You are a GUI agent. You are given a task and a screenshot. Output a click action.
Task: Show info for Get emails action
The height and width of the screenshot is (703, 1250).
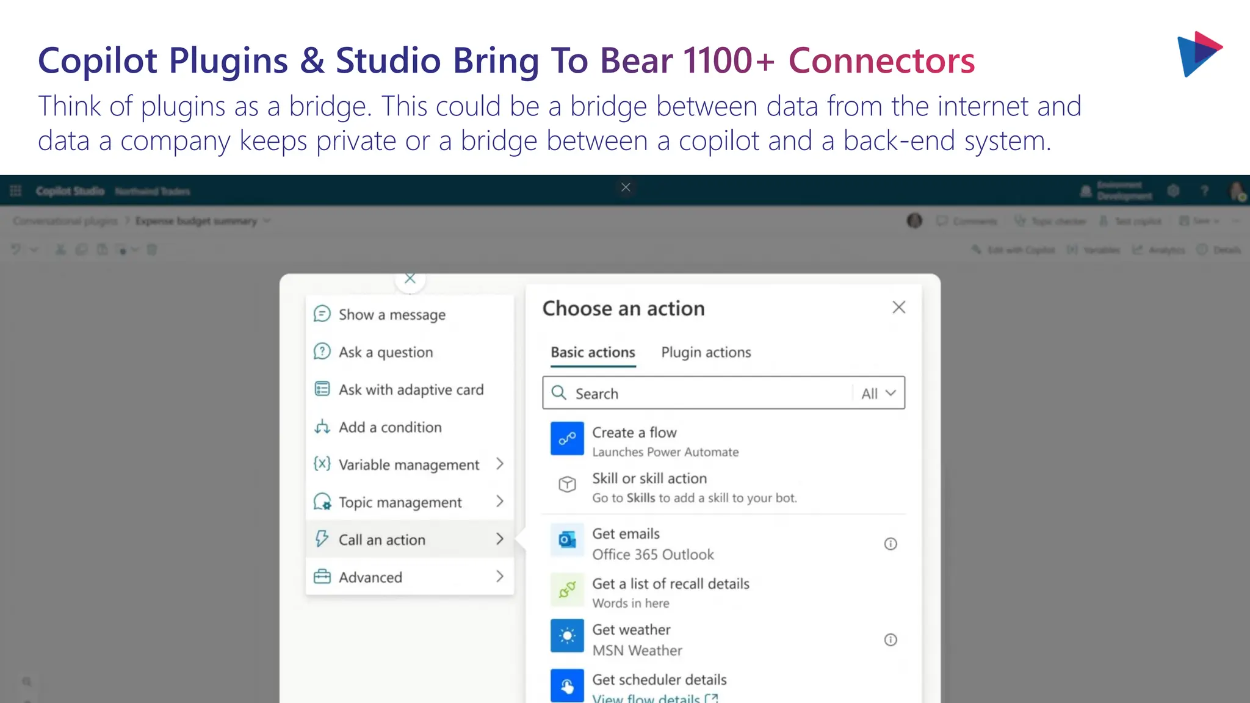[x=891, y=544]
